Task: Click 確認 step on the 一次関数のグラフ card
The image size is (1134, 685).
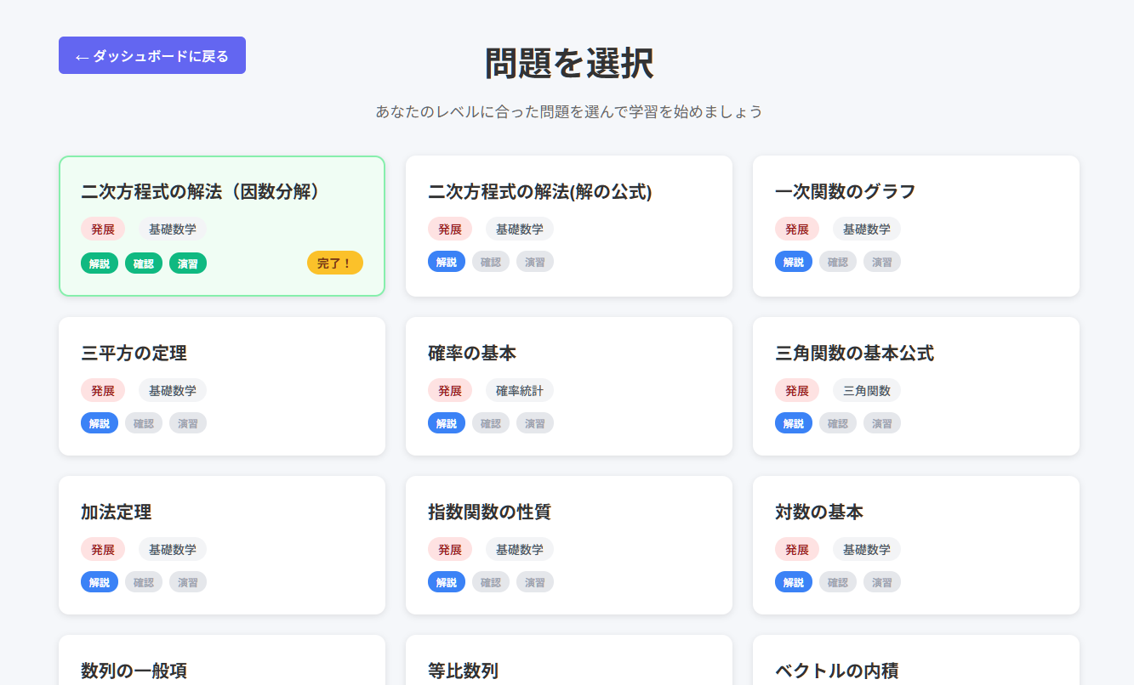Action: (x=838, y=262)
